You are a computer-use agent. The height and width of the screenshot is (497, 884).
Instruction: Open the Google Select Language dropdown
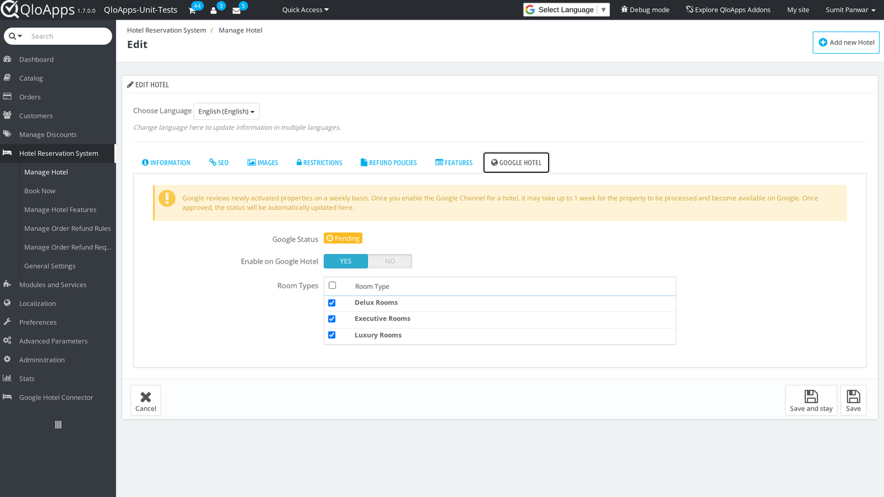[x=566, y=9]
